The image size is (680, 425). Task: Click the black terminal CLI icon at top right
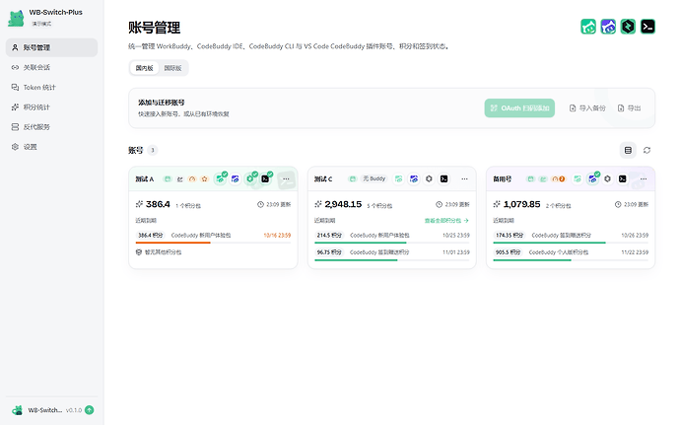point(647,27)
